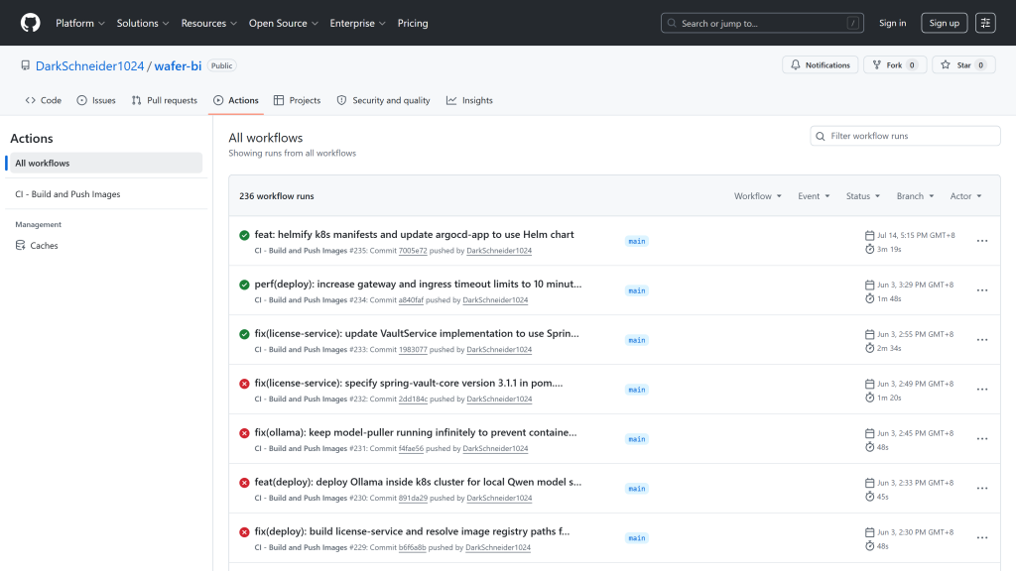Open the Pricing link
Image resolution: width=1016 pixels, height=571 pixels.
(x=413, y=23)
